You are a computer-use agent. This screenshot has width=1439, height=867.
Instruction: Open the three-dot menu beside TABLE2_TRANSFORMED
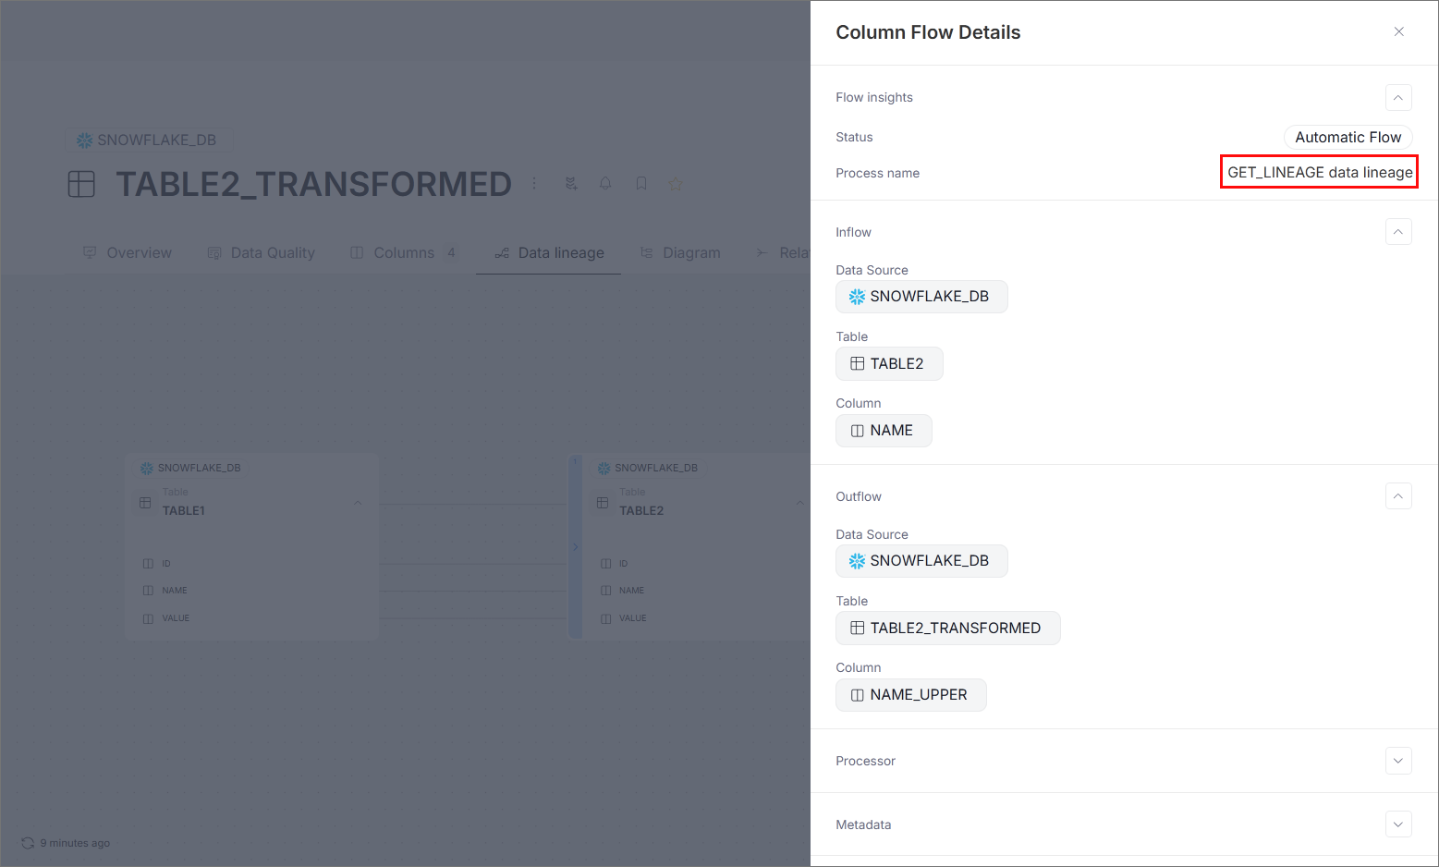[534, 183]
